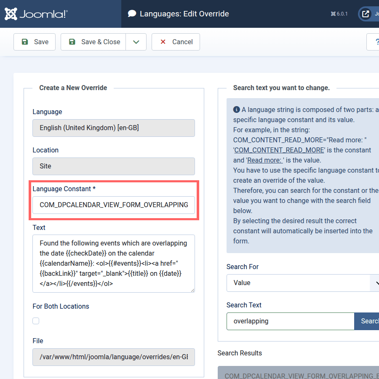Viewport: 379px width, 379px height.
Task: Click inside the override Text textarea
Action: click(x=114, y=263)
